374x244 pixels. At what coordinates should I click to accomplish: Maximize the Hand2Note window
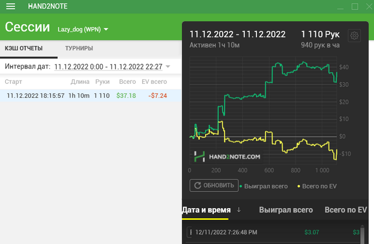pos(355,6)
